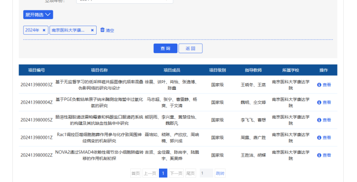
Task: Click the 返回 back button
Action: pos(190,48)
